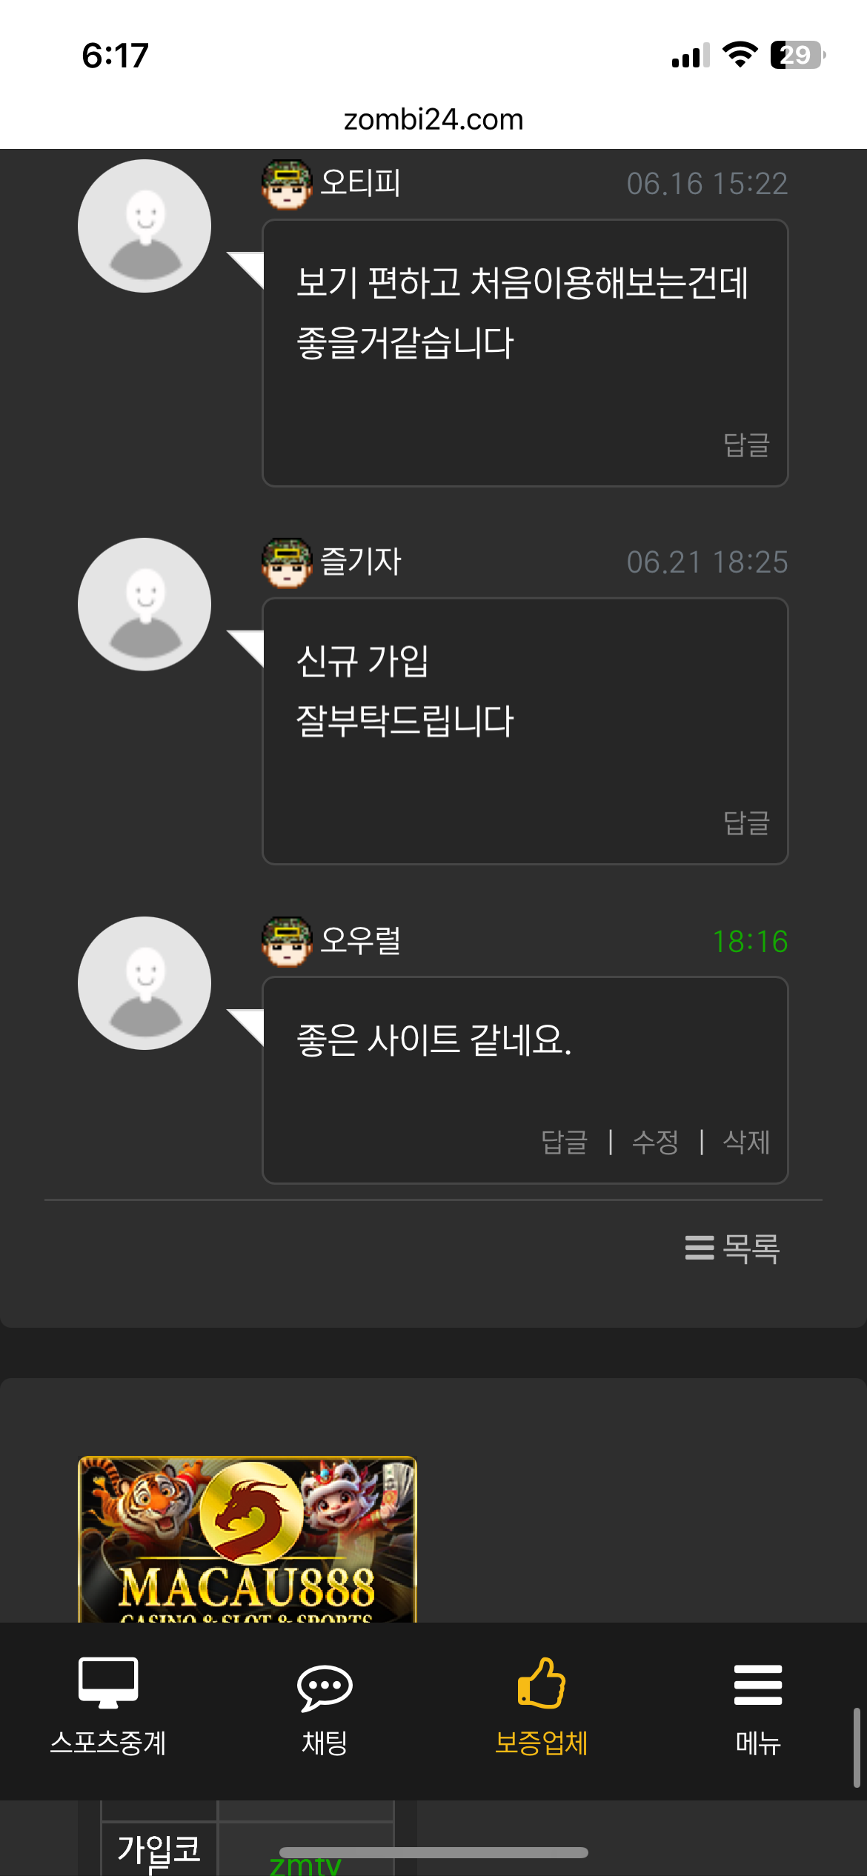Open the 채팅 speech bubble icon
867x1876 pixels.
tap(325, 1688)
